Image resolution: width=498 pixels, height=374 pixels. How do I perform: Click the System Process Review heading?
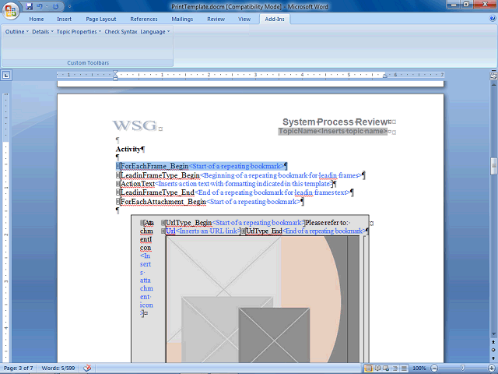(335, 122)
